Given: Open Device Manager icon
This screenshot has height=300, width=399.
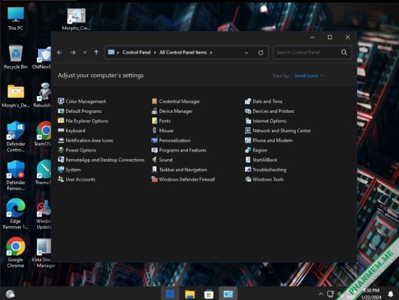Looking at the screenshot, I should coord(155,111).
